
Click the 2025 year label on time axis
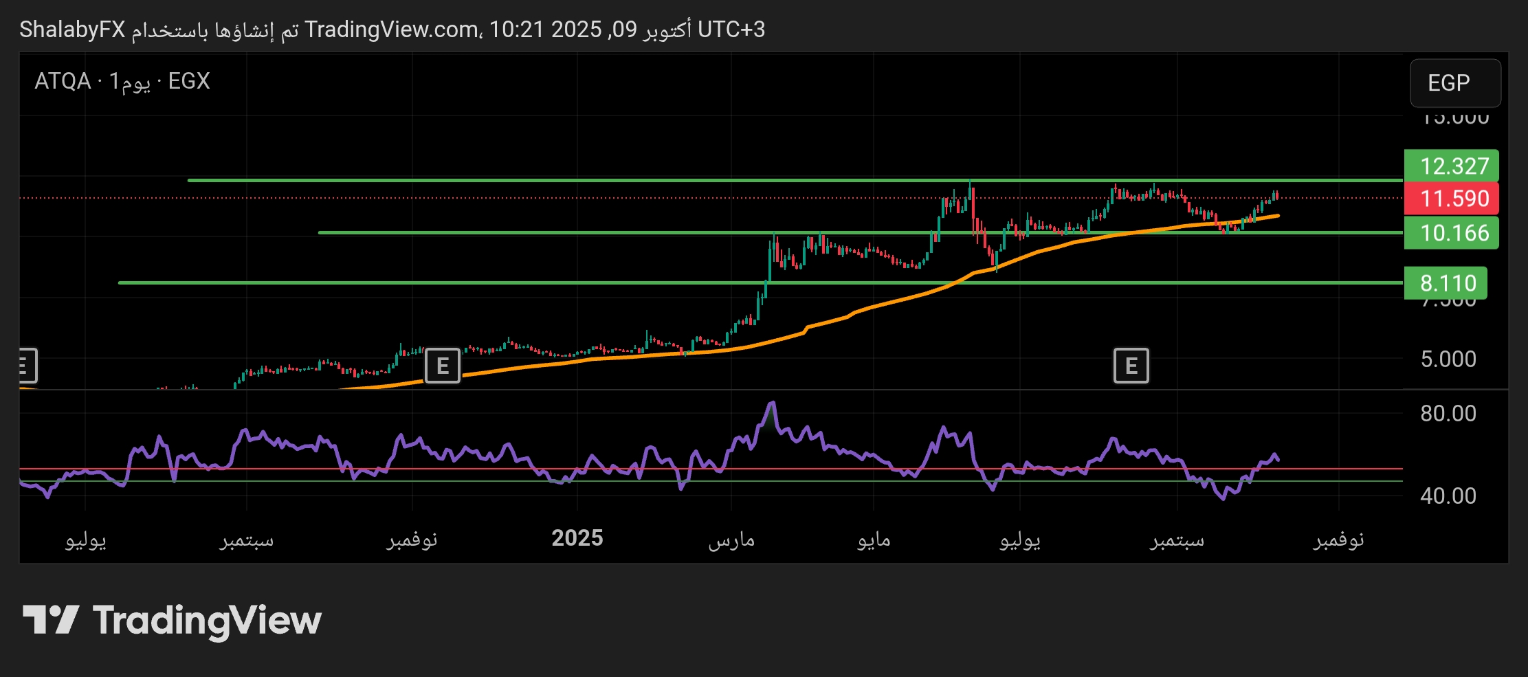click(577, 538)
